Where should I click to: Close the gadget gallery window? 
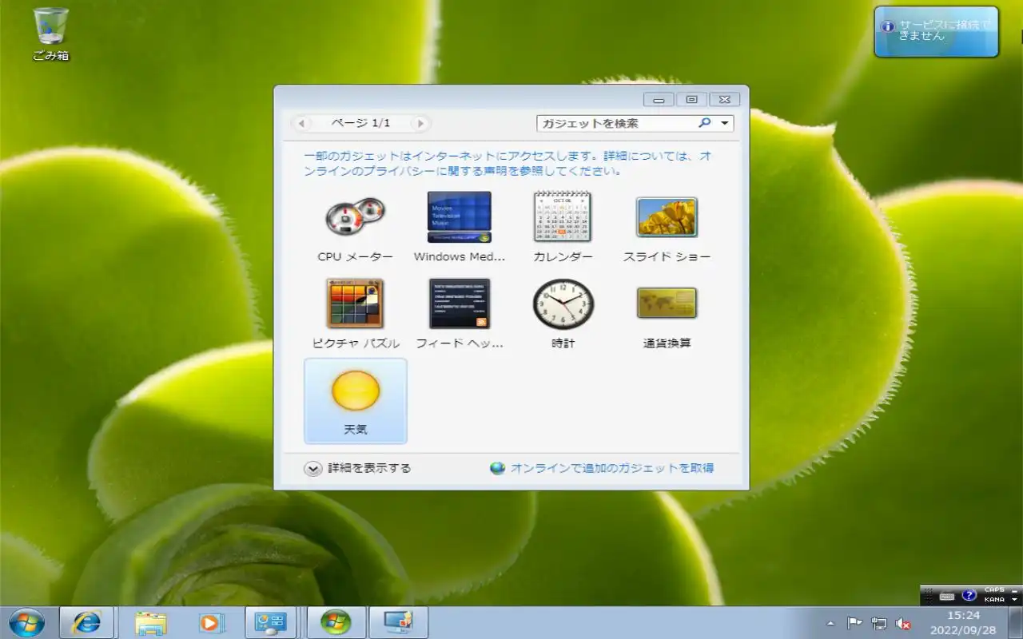pyautogui.click(x=724, y=99)
